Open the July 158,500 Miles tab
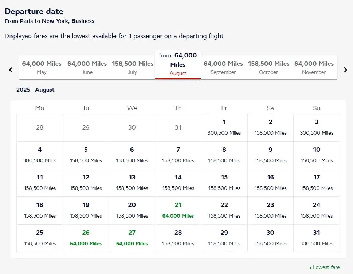Image resolution: width=353 pixels, height=274 pixels. tap(133, 67)
